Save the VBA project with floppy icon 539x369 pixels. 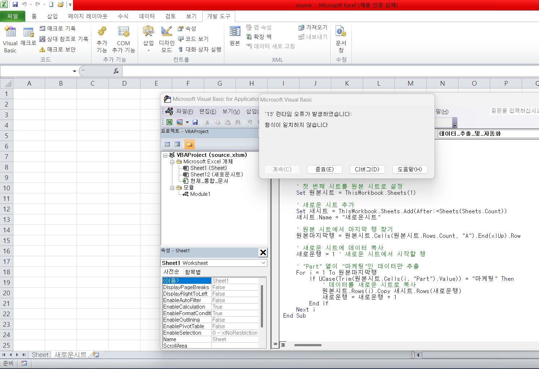(x=195, y=122)
